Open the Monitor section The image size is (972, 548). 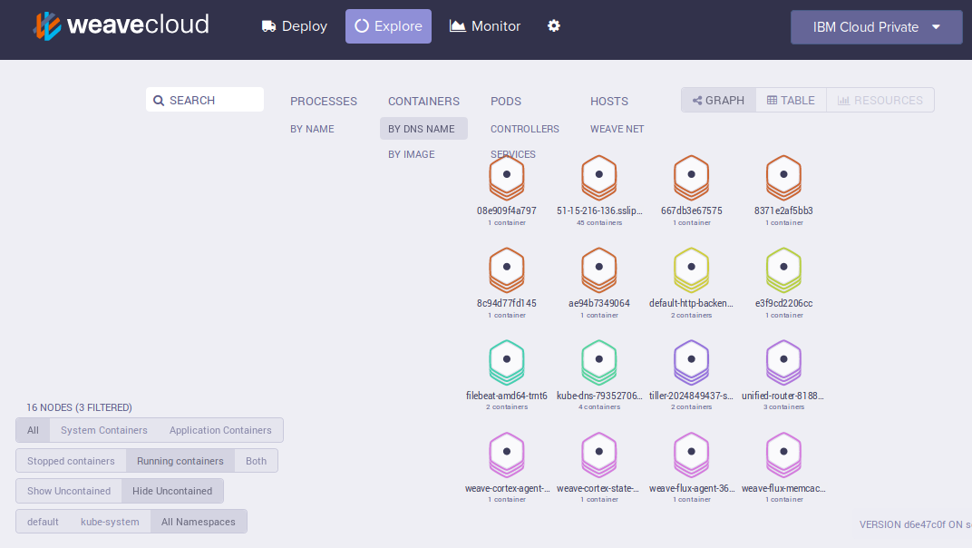(485, 26)
